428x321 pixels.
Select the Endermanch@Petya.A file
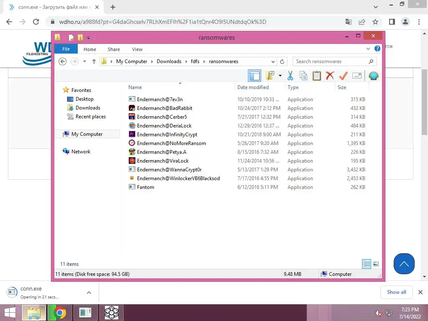[162, 152]
